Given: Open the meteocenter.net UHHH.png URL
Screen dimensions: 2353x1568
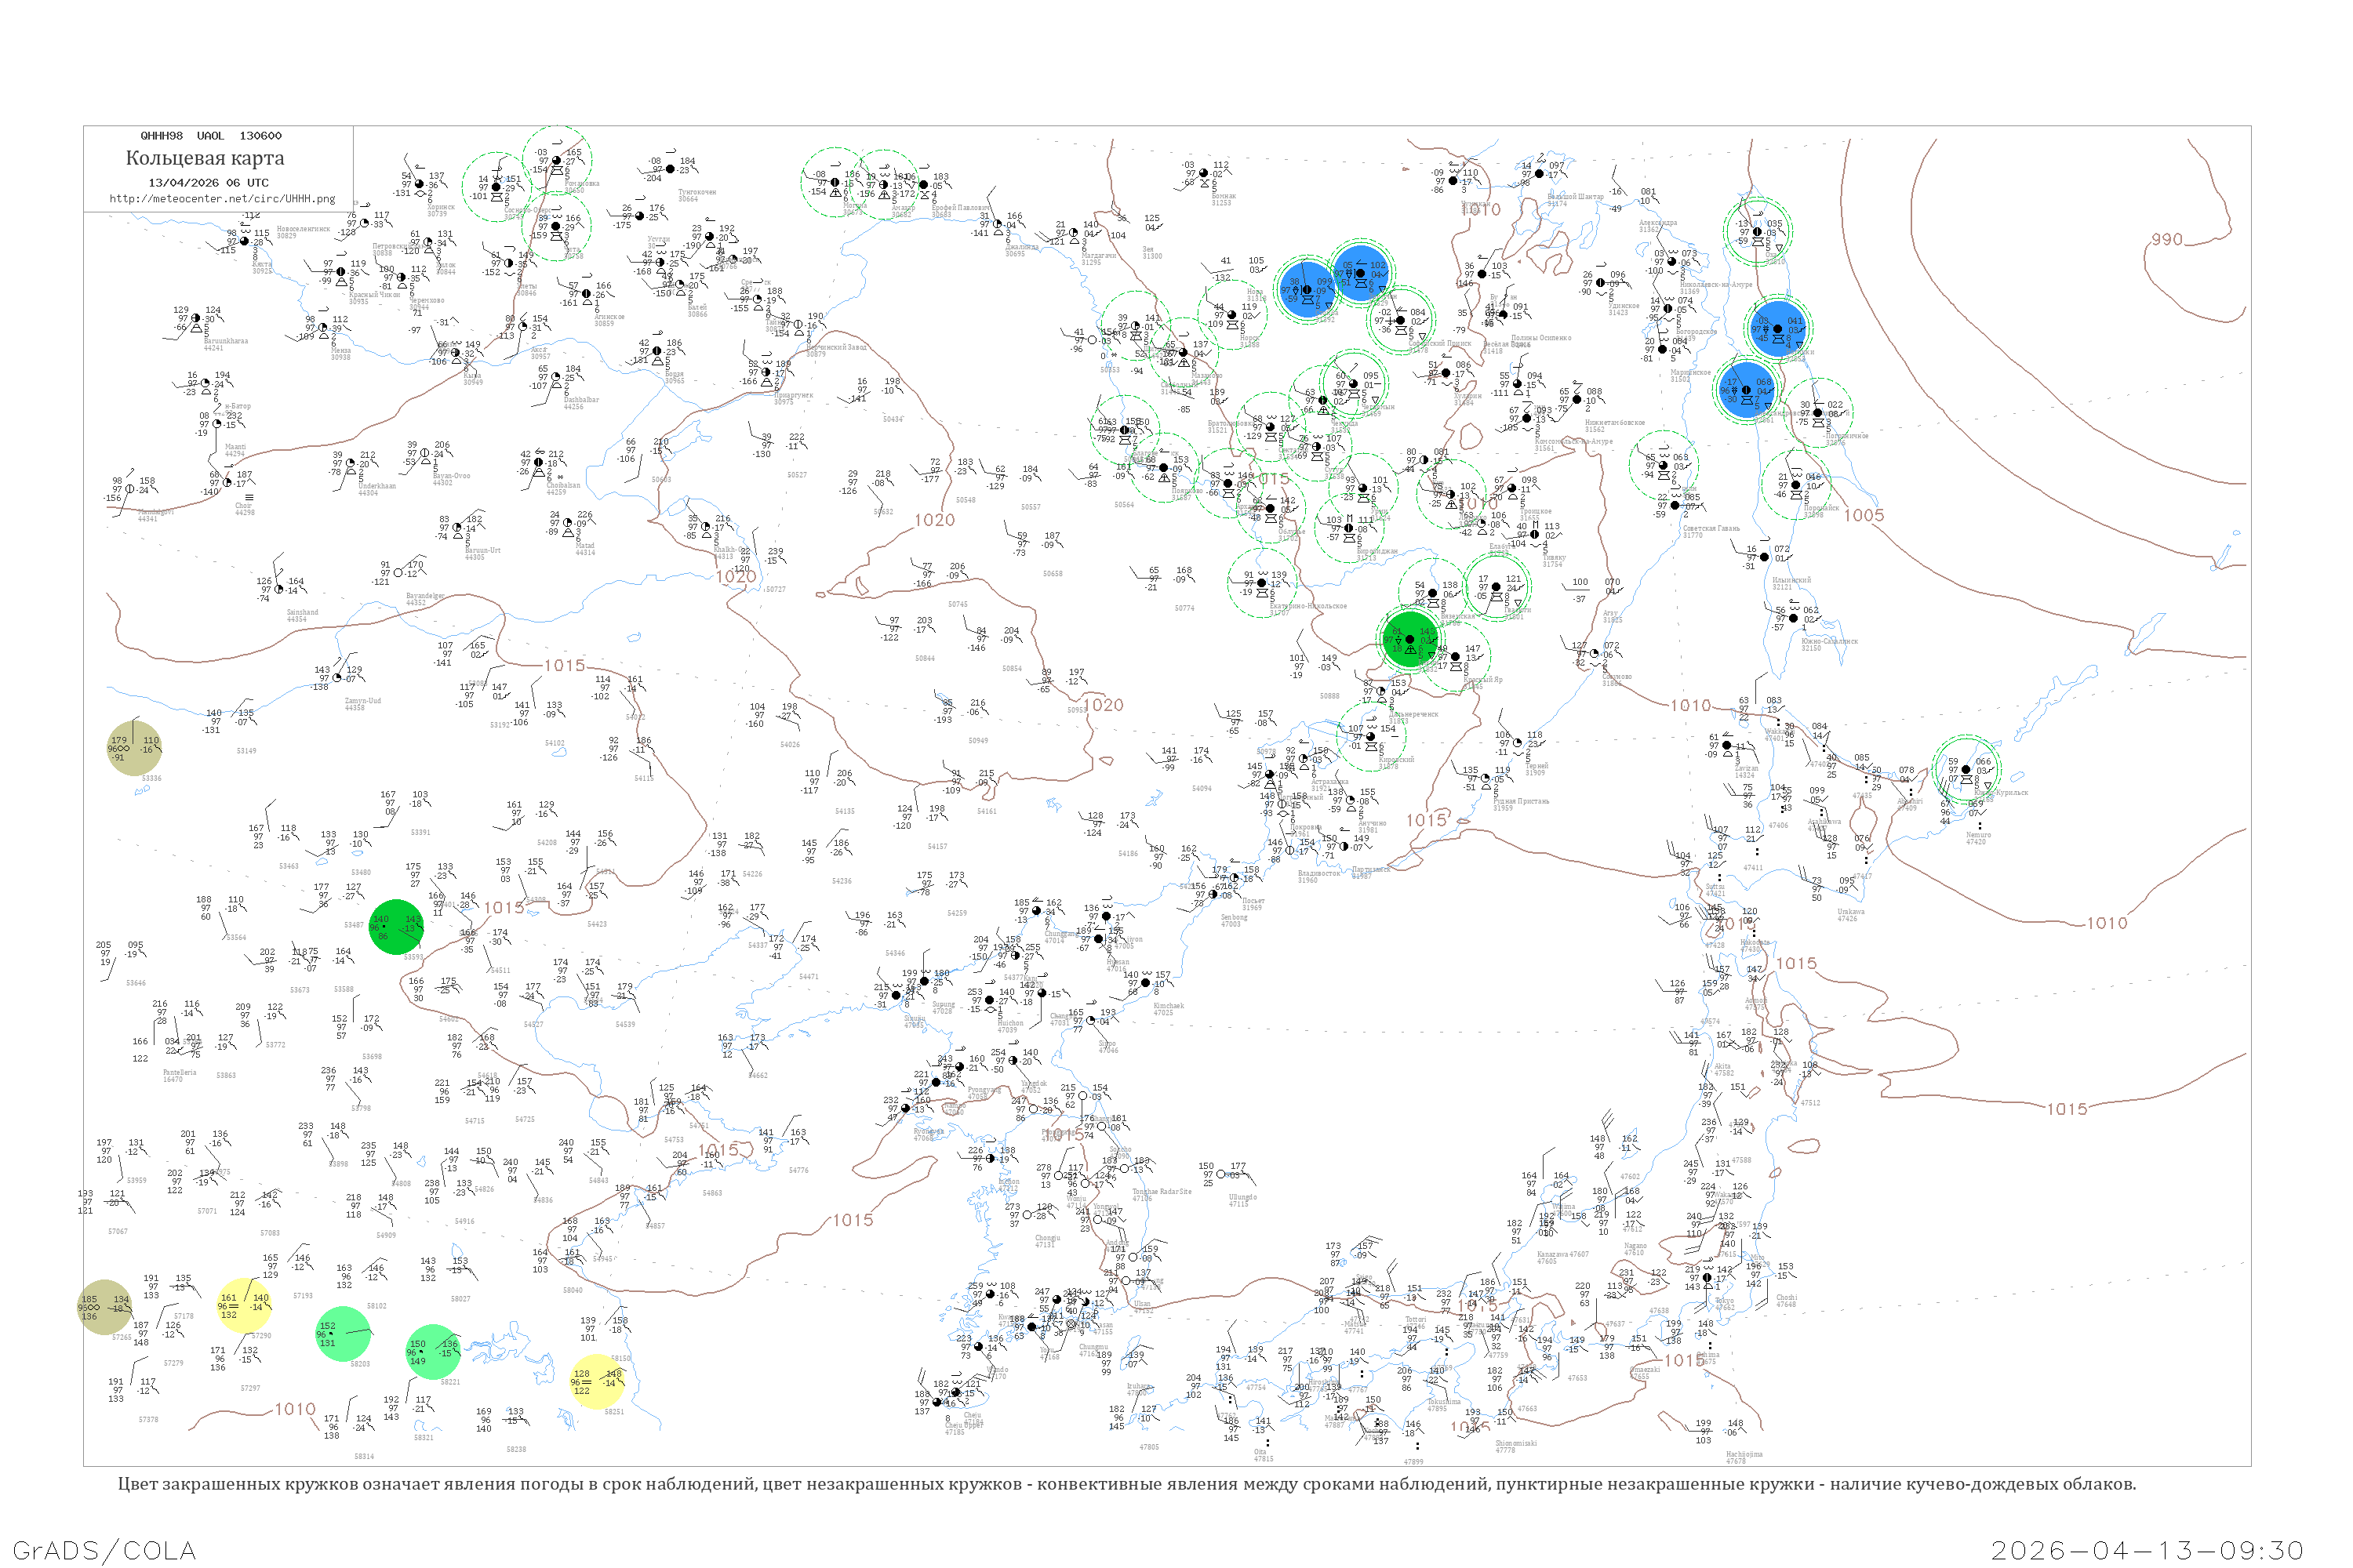Looking at the screenshot, I should 222,199.
